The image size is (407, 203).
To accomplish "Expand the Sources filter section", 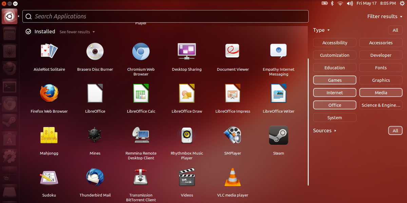I will click(325, 131).
